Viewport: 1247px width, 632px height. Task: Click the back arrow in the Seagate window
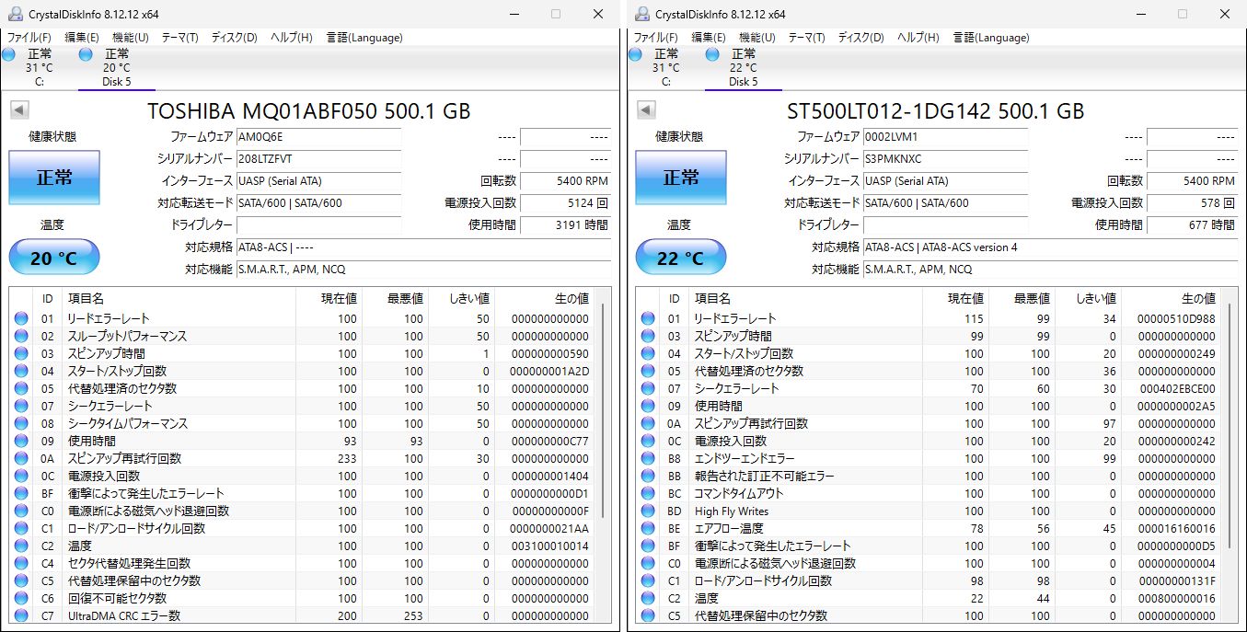pos(645,109)
